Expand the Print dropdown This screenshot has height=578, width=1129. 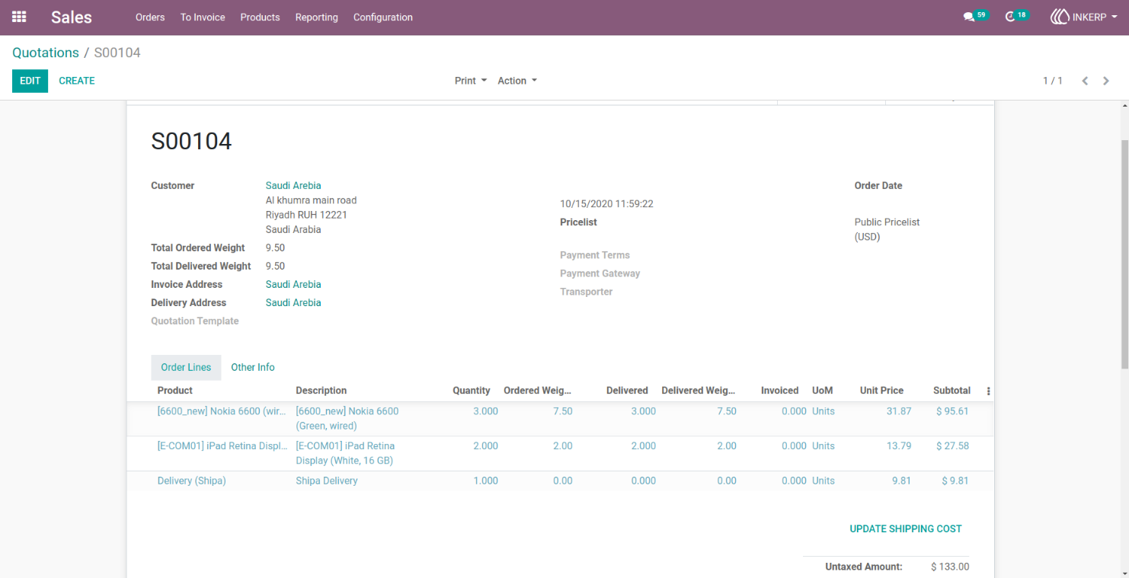471,81
